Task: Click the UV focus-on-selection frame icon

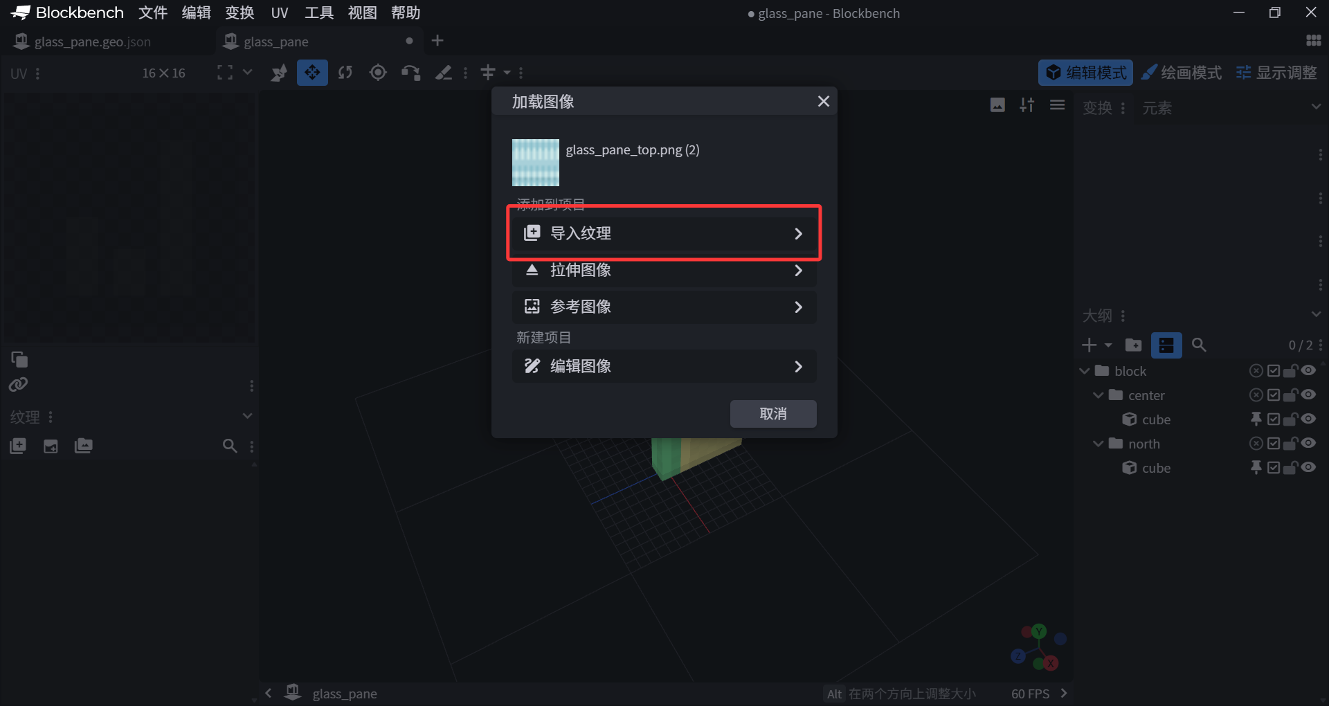Action: coord(225,73)
